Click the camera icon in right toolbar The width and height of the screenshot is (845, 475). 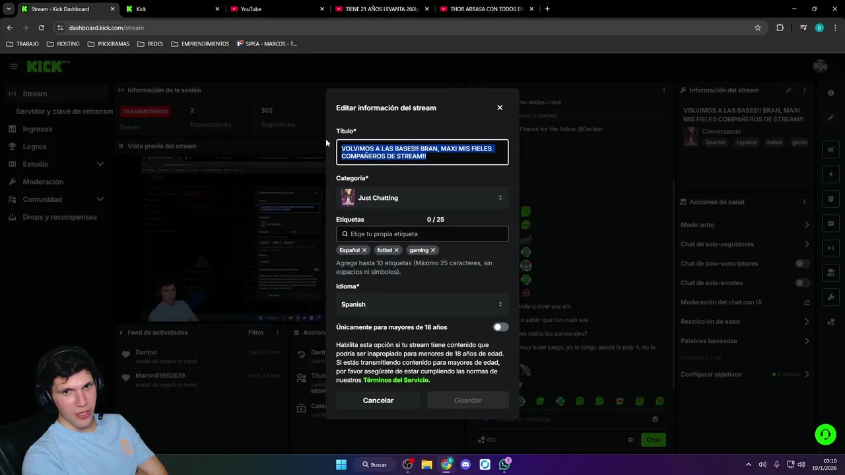coord(831,272)
